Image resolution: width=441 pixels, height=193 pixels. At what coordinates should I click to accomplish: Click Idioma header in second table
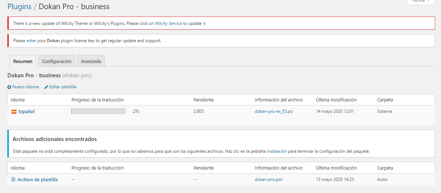point(18,168)
